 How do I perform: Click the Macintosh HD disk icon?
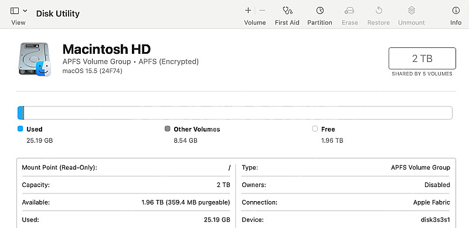35,59
